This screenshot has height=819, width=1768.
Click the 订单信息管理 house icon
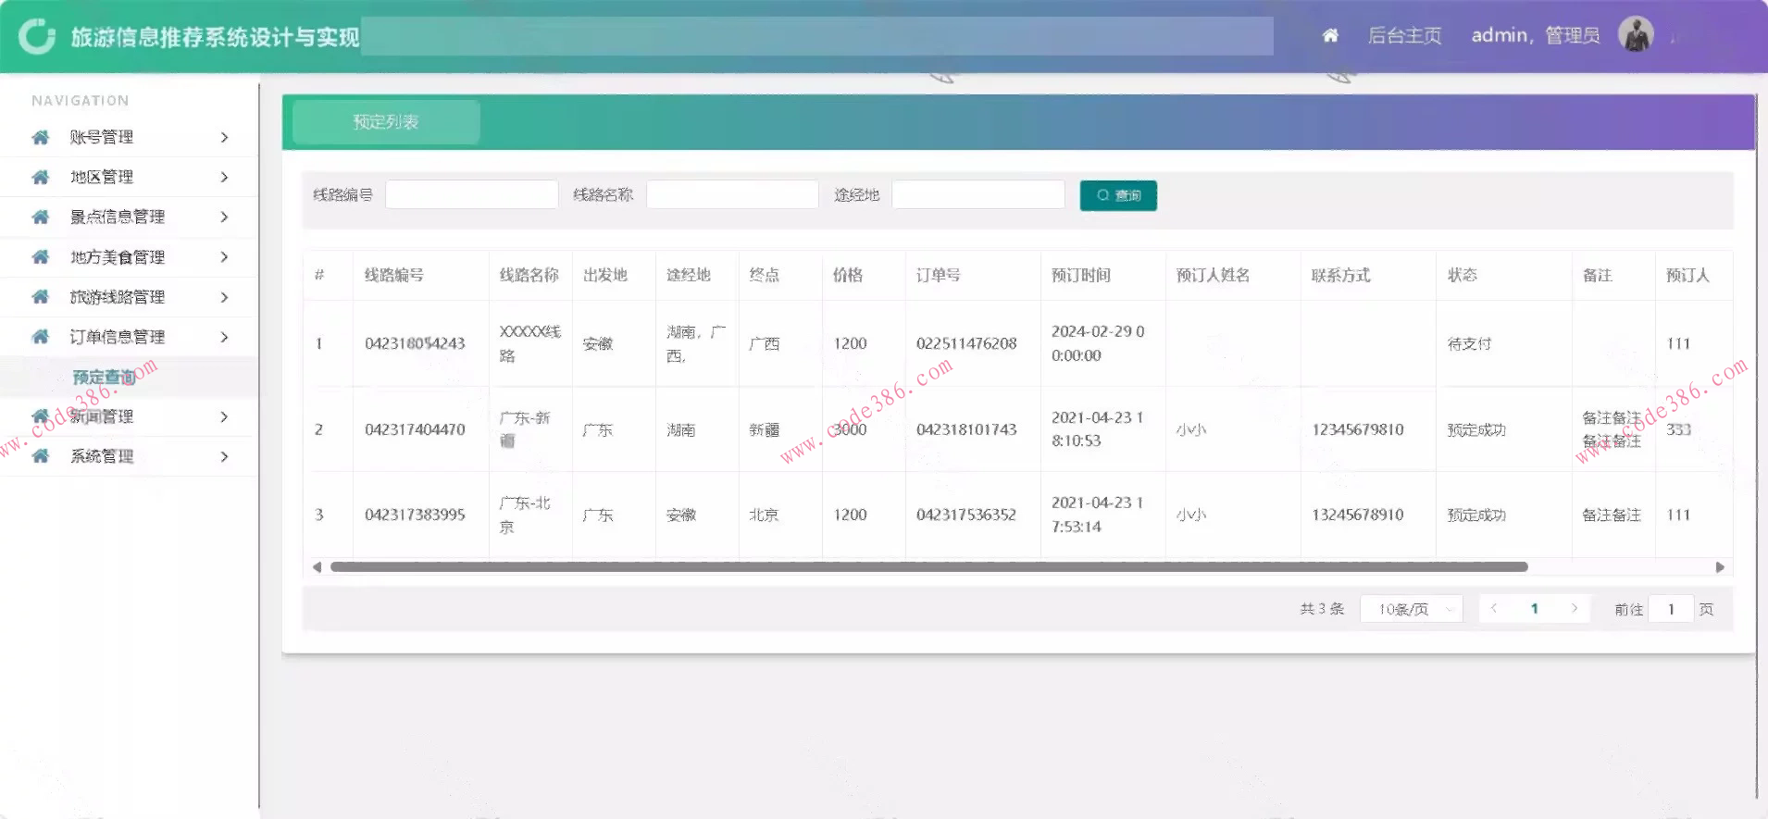40,336
